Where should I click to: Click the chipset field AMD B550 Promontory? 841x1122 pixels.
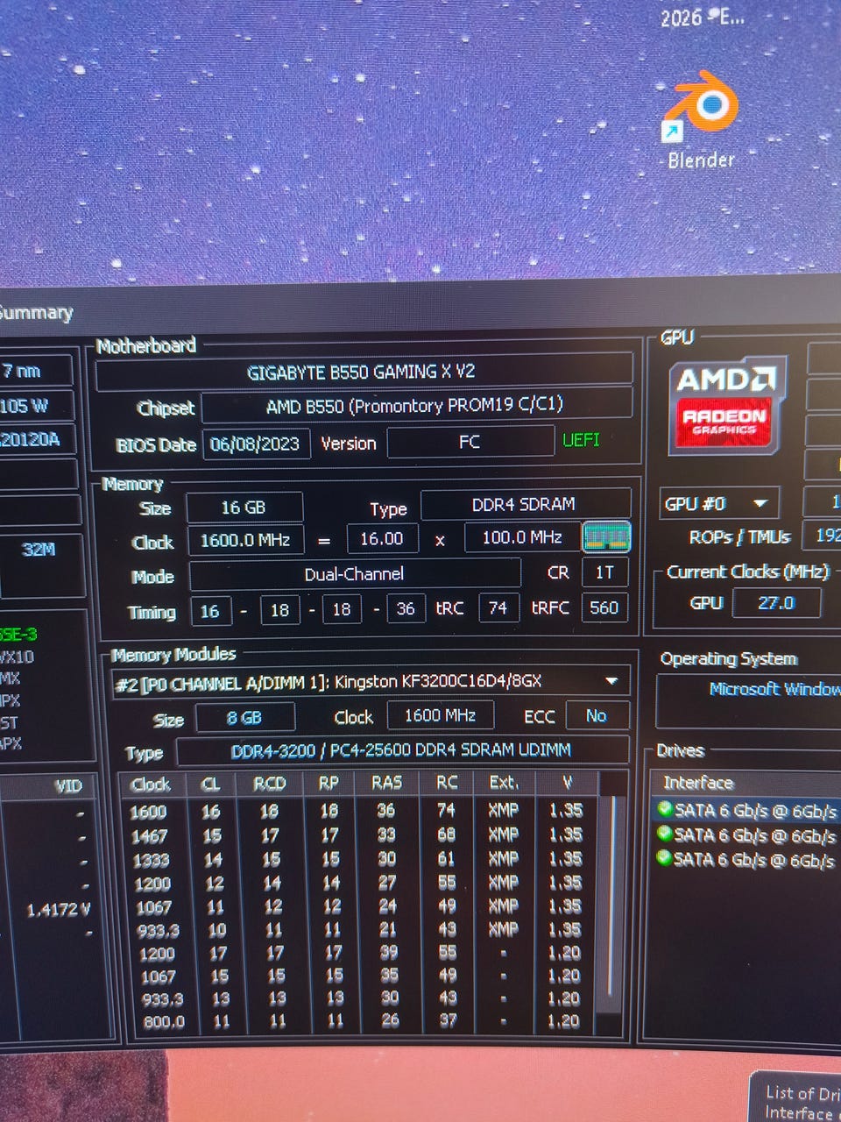[x=415, y=406]
